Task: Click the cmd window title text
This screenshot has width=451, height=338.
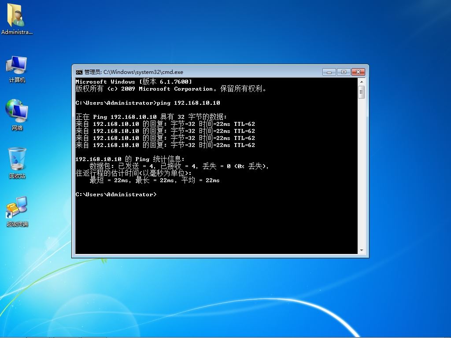Action: click(134, 72)
